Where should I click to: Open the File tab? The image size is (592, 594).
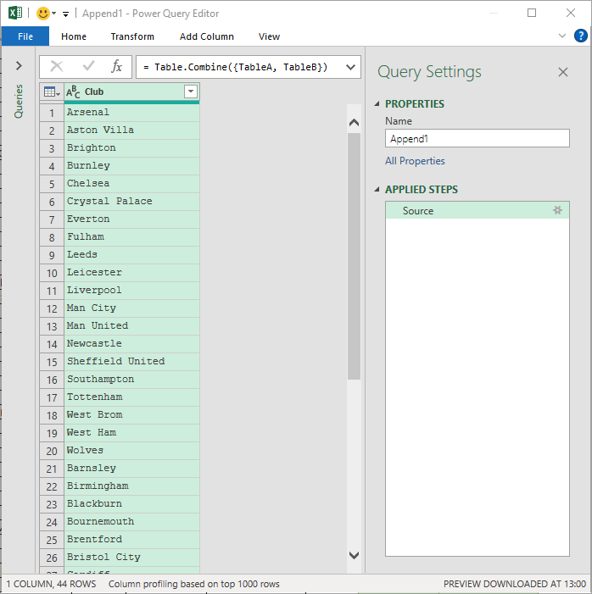point(25,36)
